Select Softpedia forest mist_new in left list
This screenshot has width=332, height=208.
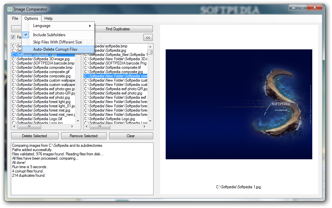pos(43,115)
